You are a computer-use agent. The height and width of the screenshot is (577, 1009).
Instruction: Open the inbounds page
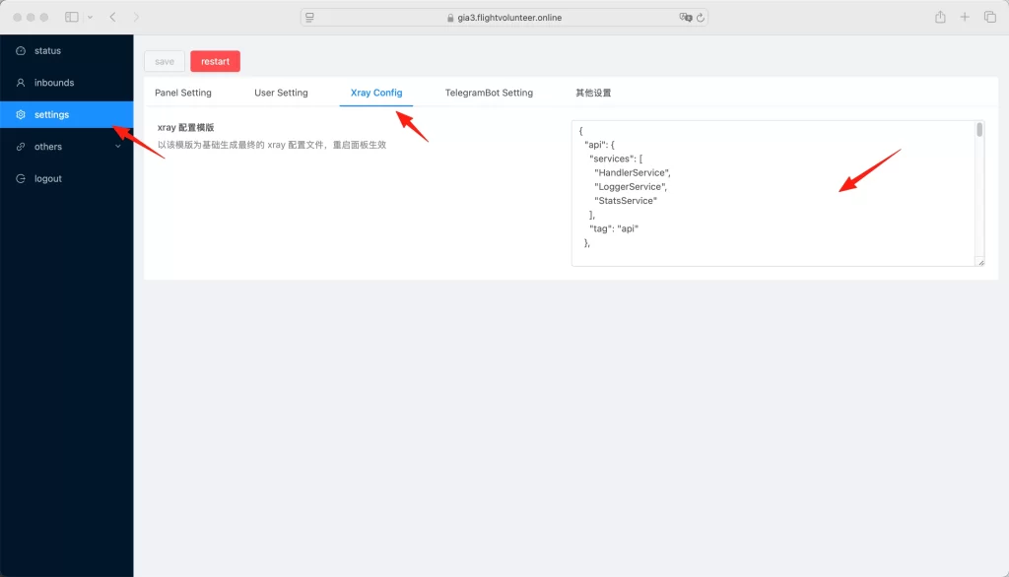coord(66,83)
